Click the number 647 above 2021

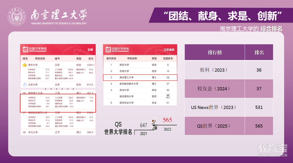point(144,125)
